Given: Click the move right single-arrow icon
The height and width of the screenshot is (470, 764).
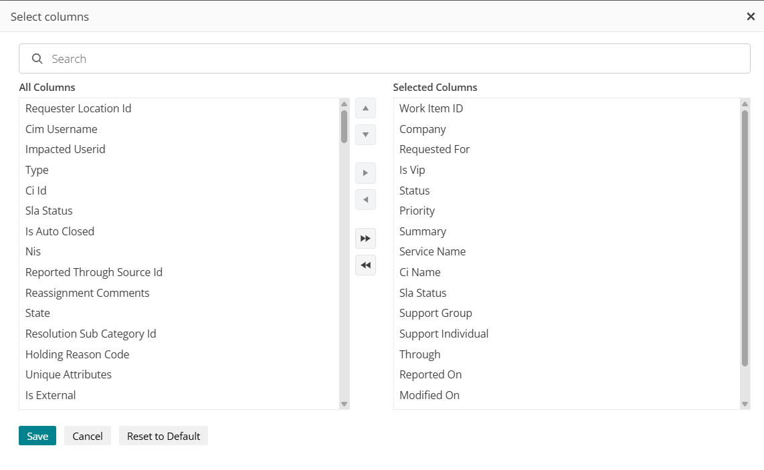Looking at the screenshot, I should pos(365,173).
